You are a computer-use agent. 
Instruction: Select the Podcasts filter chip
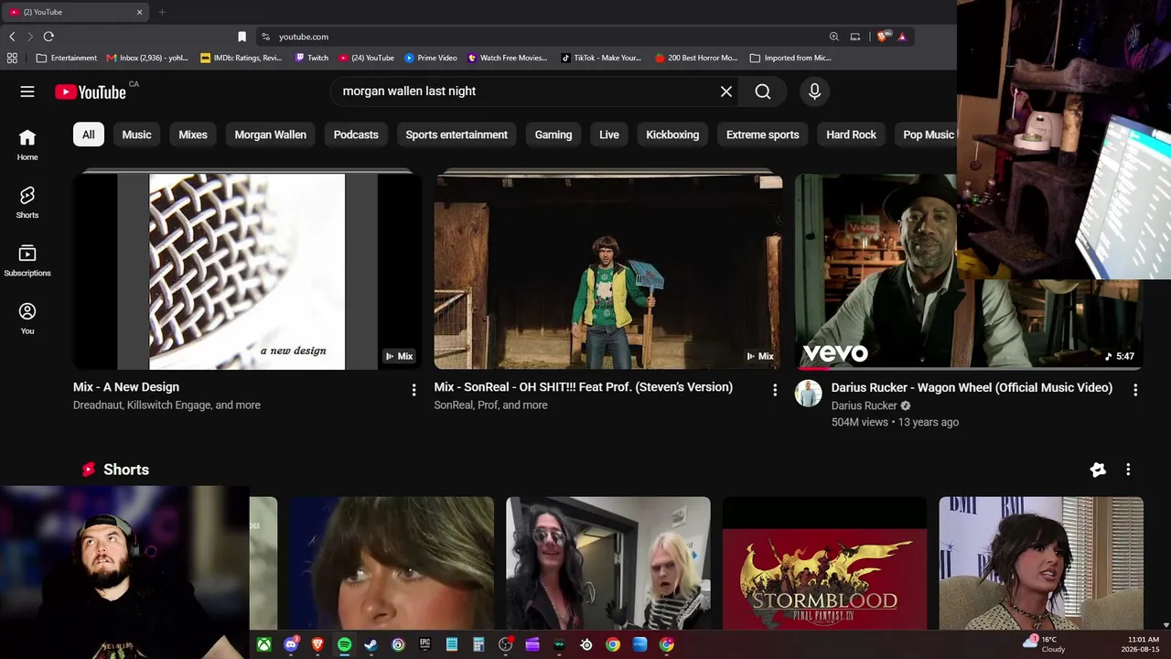[x=356, y=135]
